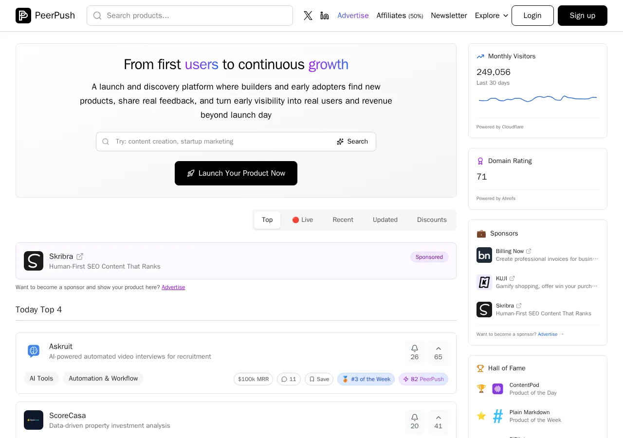Click the Askruit product logo
The image size is (623, 438).
tap(34, 351)
